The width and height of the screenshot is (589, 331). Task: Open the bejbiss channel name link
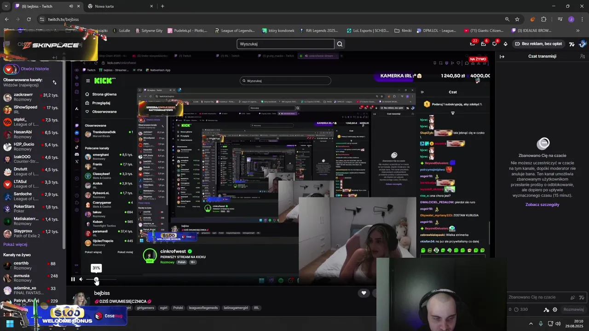[x=102, y=293]
